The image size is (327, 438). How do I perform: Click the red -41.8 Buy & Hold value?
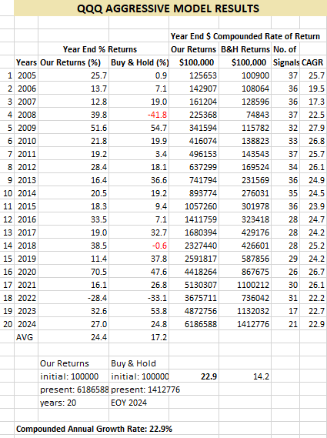pos(157,115)
